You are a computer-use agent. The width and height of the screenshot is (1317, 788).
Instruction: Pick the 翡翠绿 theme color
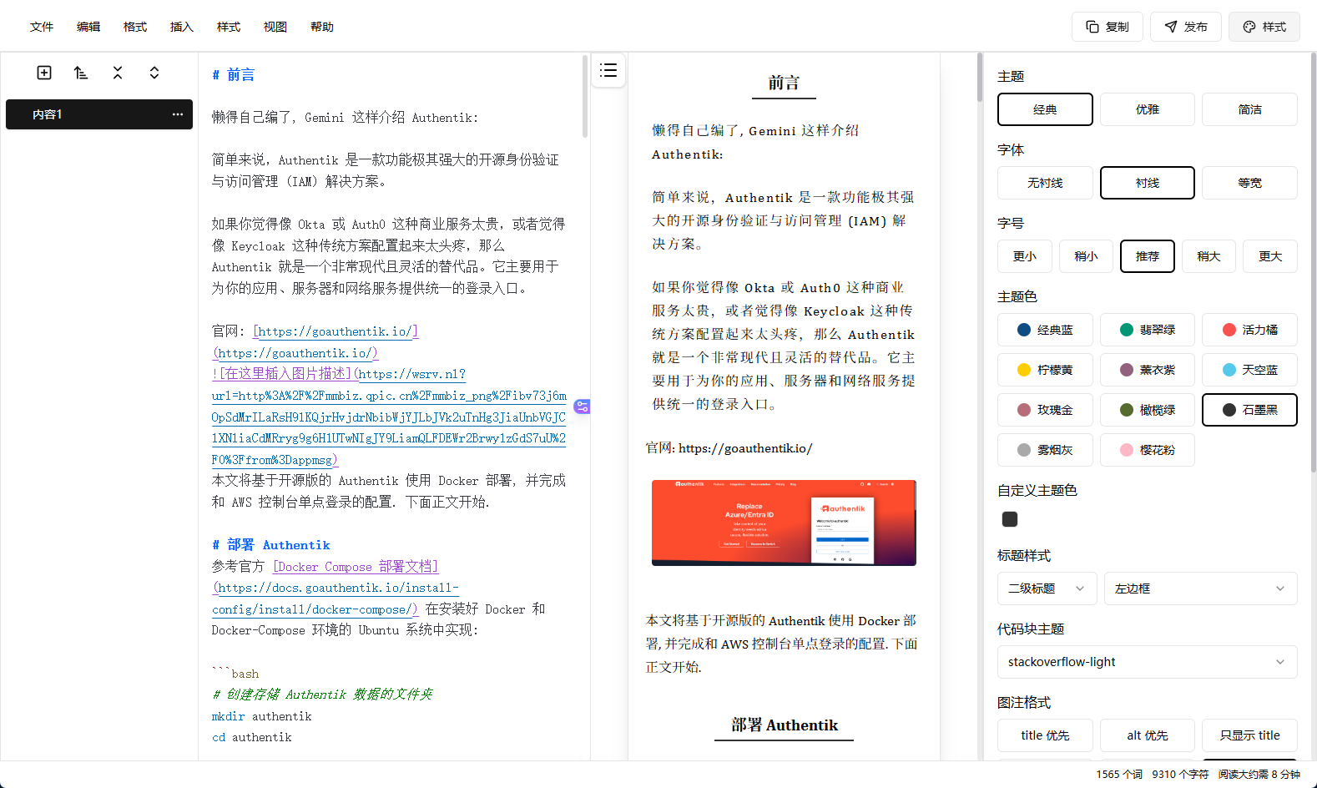click(x=1148, y=330)
